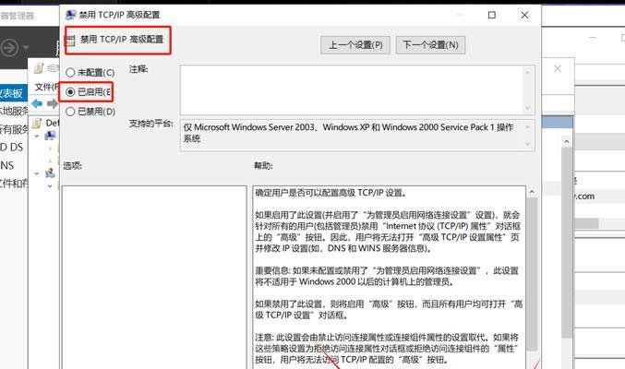
Task: Click the 下一个设置(N) button
Action: pos(430,45)
